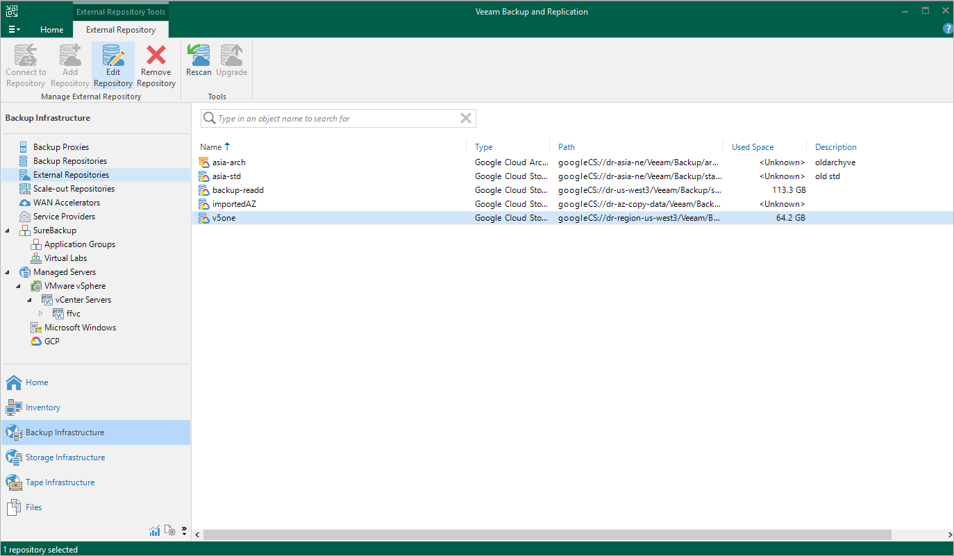Click the Connect to Repository icon
Viewport: 954px width, 556px height.
(x=26, y=56)
